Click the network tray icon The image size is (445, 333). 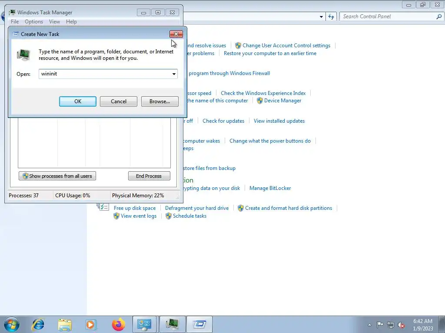(391, 325)
